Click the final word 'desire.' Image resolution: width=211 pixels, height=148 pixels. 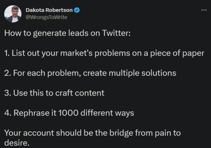pyautogui.click(x=17, y=143)
